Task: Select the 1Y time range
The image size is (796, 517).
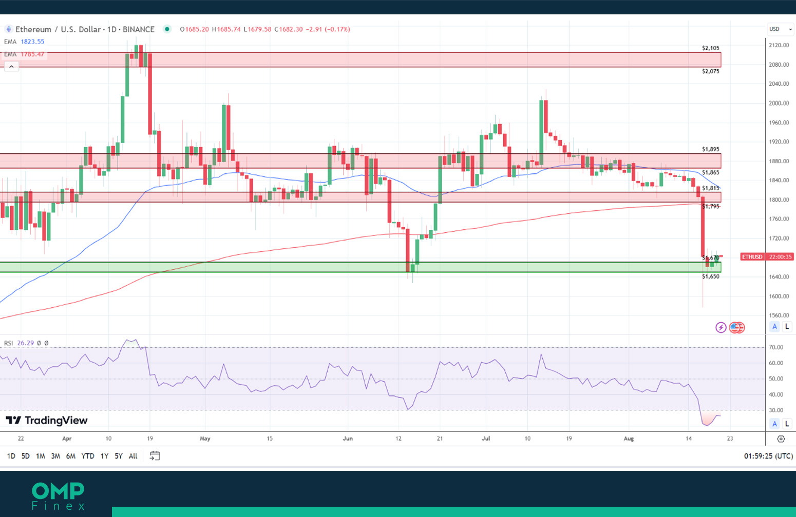Action: tap(104, 456)
